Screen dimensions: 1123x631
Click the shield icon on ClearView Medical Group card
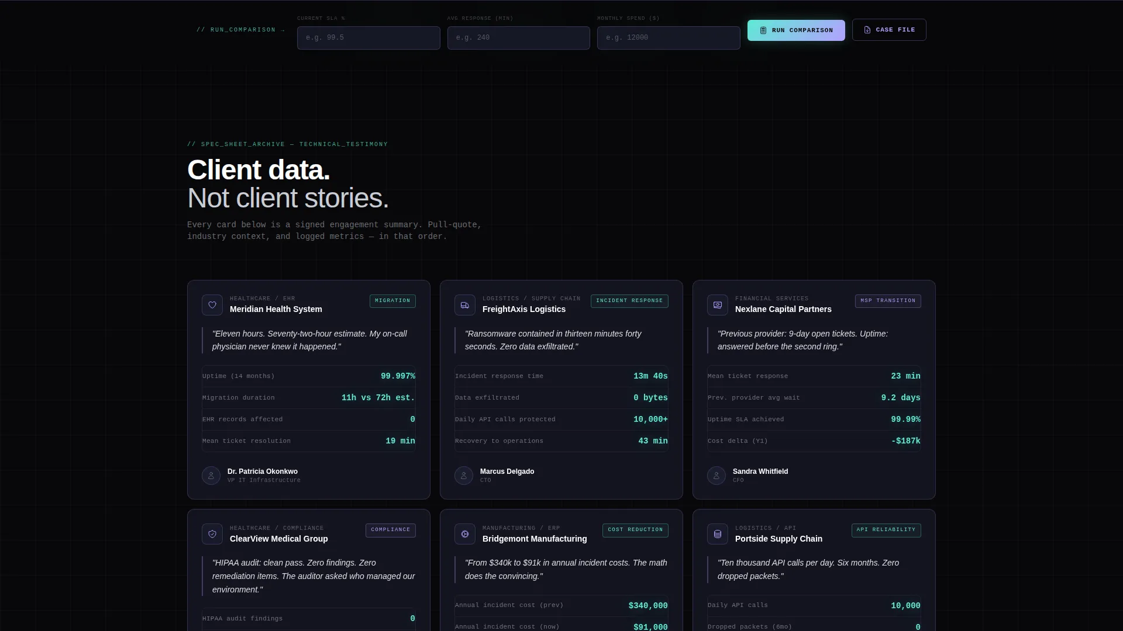212,534
